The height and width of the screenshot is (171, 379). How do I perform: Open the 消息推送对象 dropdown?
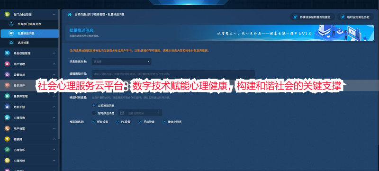tap(121, 62)
